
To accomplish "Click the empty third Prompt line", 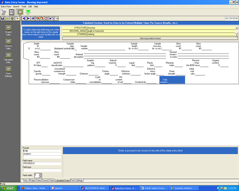I will (42, 157).
